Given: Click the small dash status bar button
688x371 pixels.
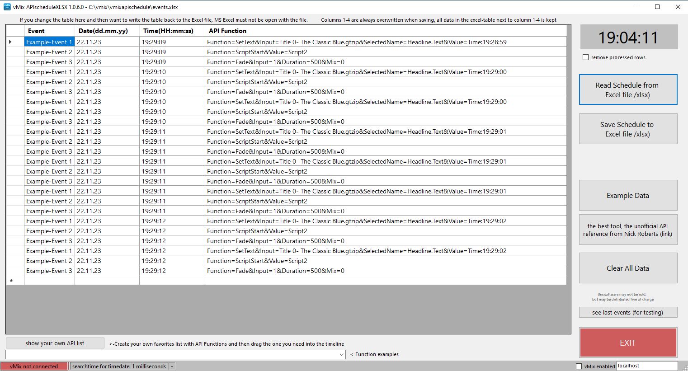Looking at the screenshot, I should (172, 366).
